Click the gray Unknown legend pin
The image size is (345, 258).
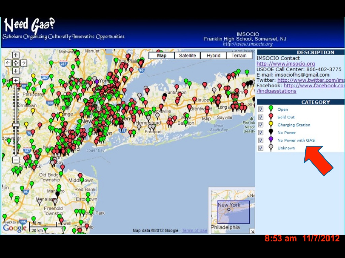(271, 148)
